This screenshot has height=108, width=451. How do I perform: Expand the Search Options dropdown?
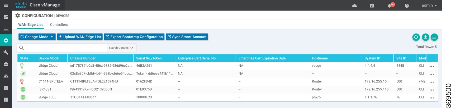[121, 48]
